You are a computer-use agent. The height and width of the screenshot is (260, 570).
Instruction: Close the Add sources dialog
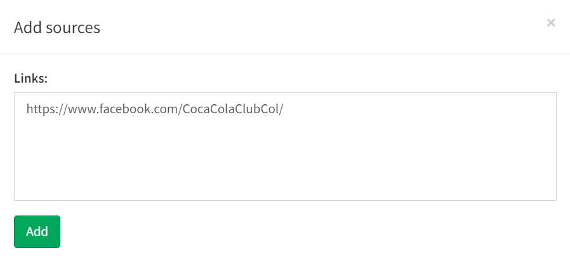[x=551, y=23]
